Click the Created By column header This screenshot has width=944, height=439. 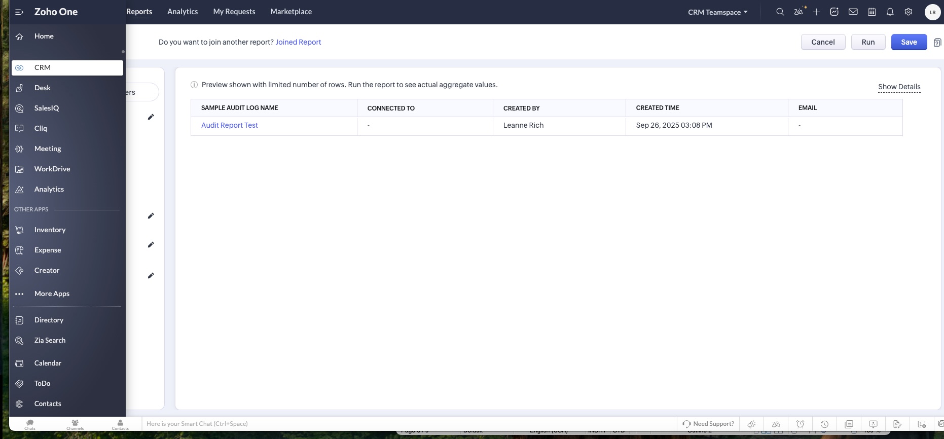559,108
